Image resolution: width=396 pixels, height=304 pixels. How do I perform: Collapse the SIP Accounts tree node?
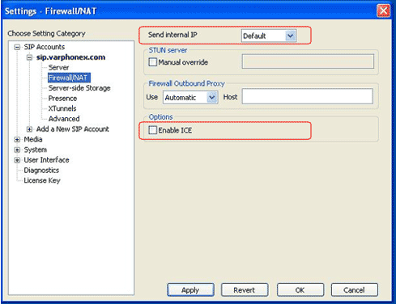tap(17, 47)
